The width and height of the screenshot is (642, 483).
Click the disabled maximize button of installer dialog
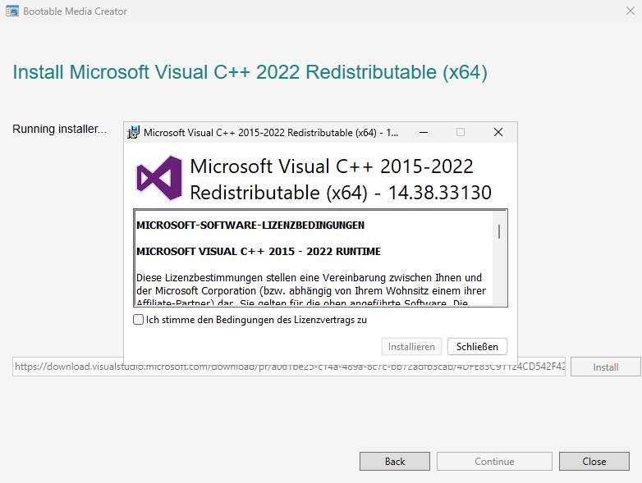coord(461,133)
